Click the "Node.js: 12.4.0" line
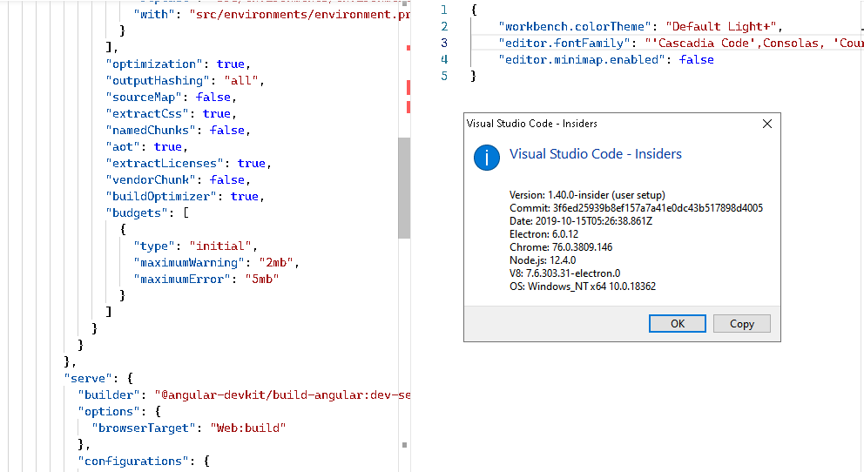This screenshot has width=864, height=472. click(543, 260)
